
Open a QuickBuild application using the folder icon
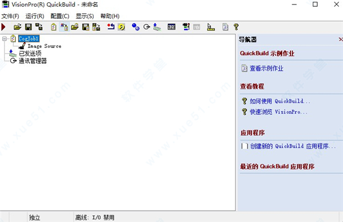[18, 27]
